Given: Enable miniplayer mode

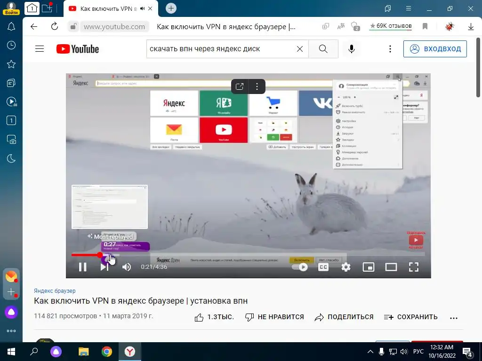Looking at the screenshot, I should [368, 267].
